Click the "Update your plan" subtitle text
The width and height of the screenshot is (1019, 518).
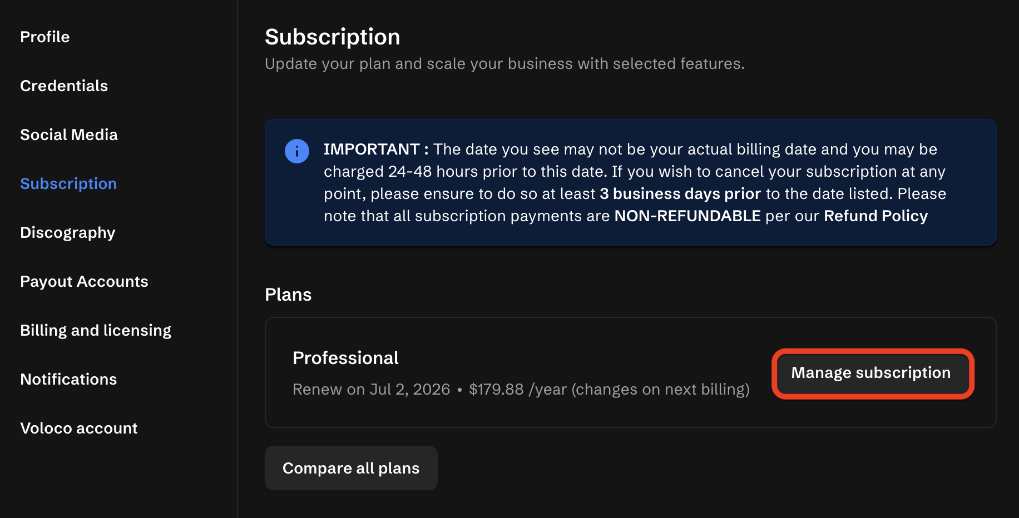click(x=504, y=64)
